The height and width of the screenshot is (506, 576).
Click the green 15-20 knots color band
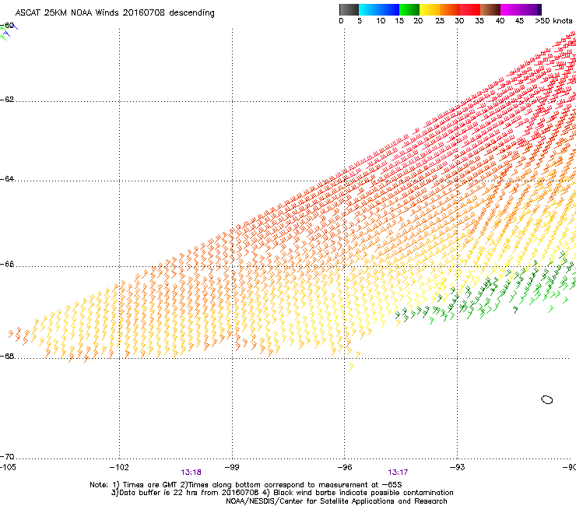[409, 9]
